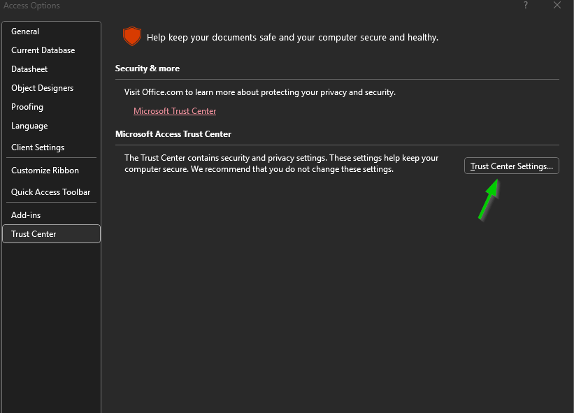Open Quick Access Toolbar options

pyautogui.click(x=51, y=192)
